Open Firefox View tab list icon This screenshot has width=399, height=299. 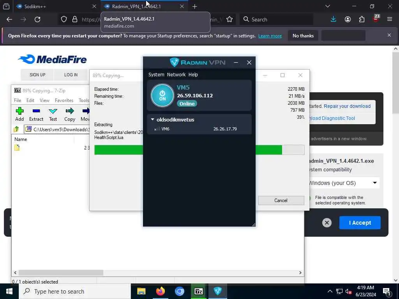[6, 6]
